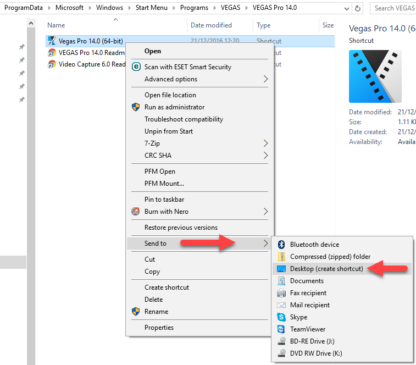Open the address bar history dropdown
416x365 pixels.
[x=345, y=8]
